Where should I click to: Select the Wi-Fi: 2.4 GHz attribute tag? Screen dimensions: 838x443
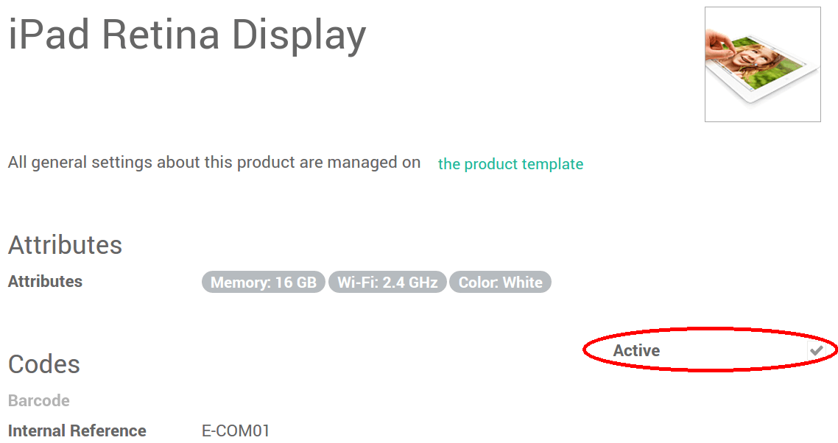click(x=387, y=283)
